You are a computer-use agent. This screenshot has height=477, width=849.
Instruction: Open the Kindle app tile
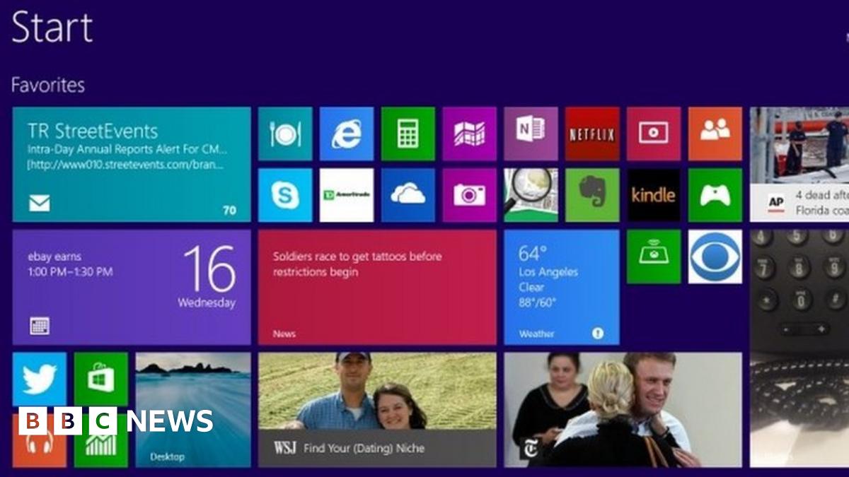[654, 195]
